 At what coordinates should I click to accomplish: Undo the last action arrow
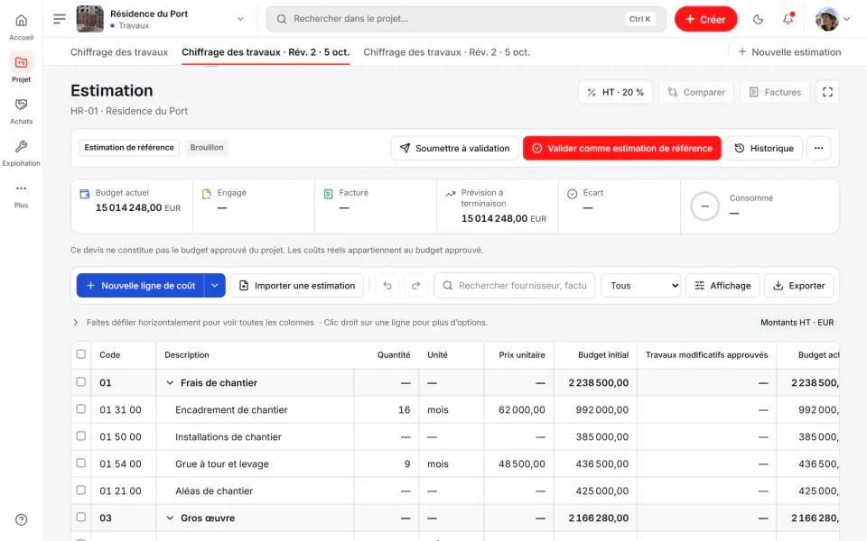[x=387, y=286]
